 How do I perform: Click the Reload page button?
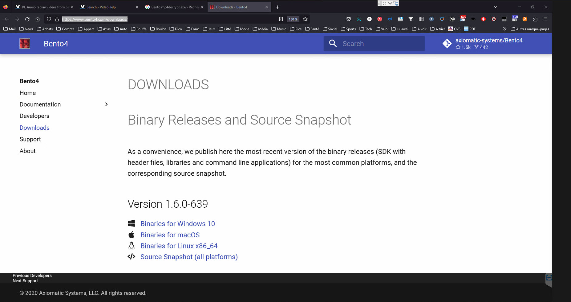click(27, 19)
